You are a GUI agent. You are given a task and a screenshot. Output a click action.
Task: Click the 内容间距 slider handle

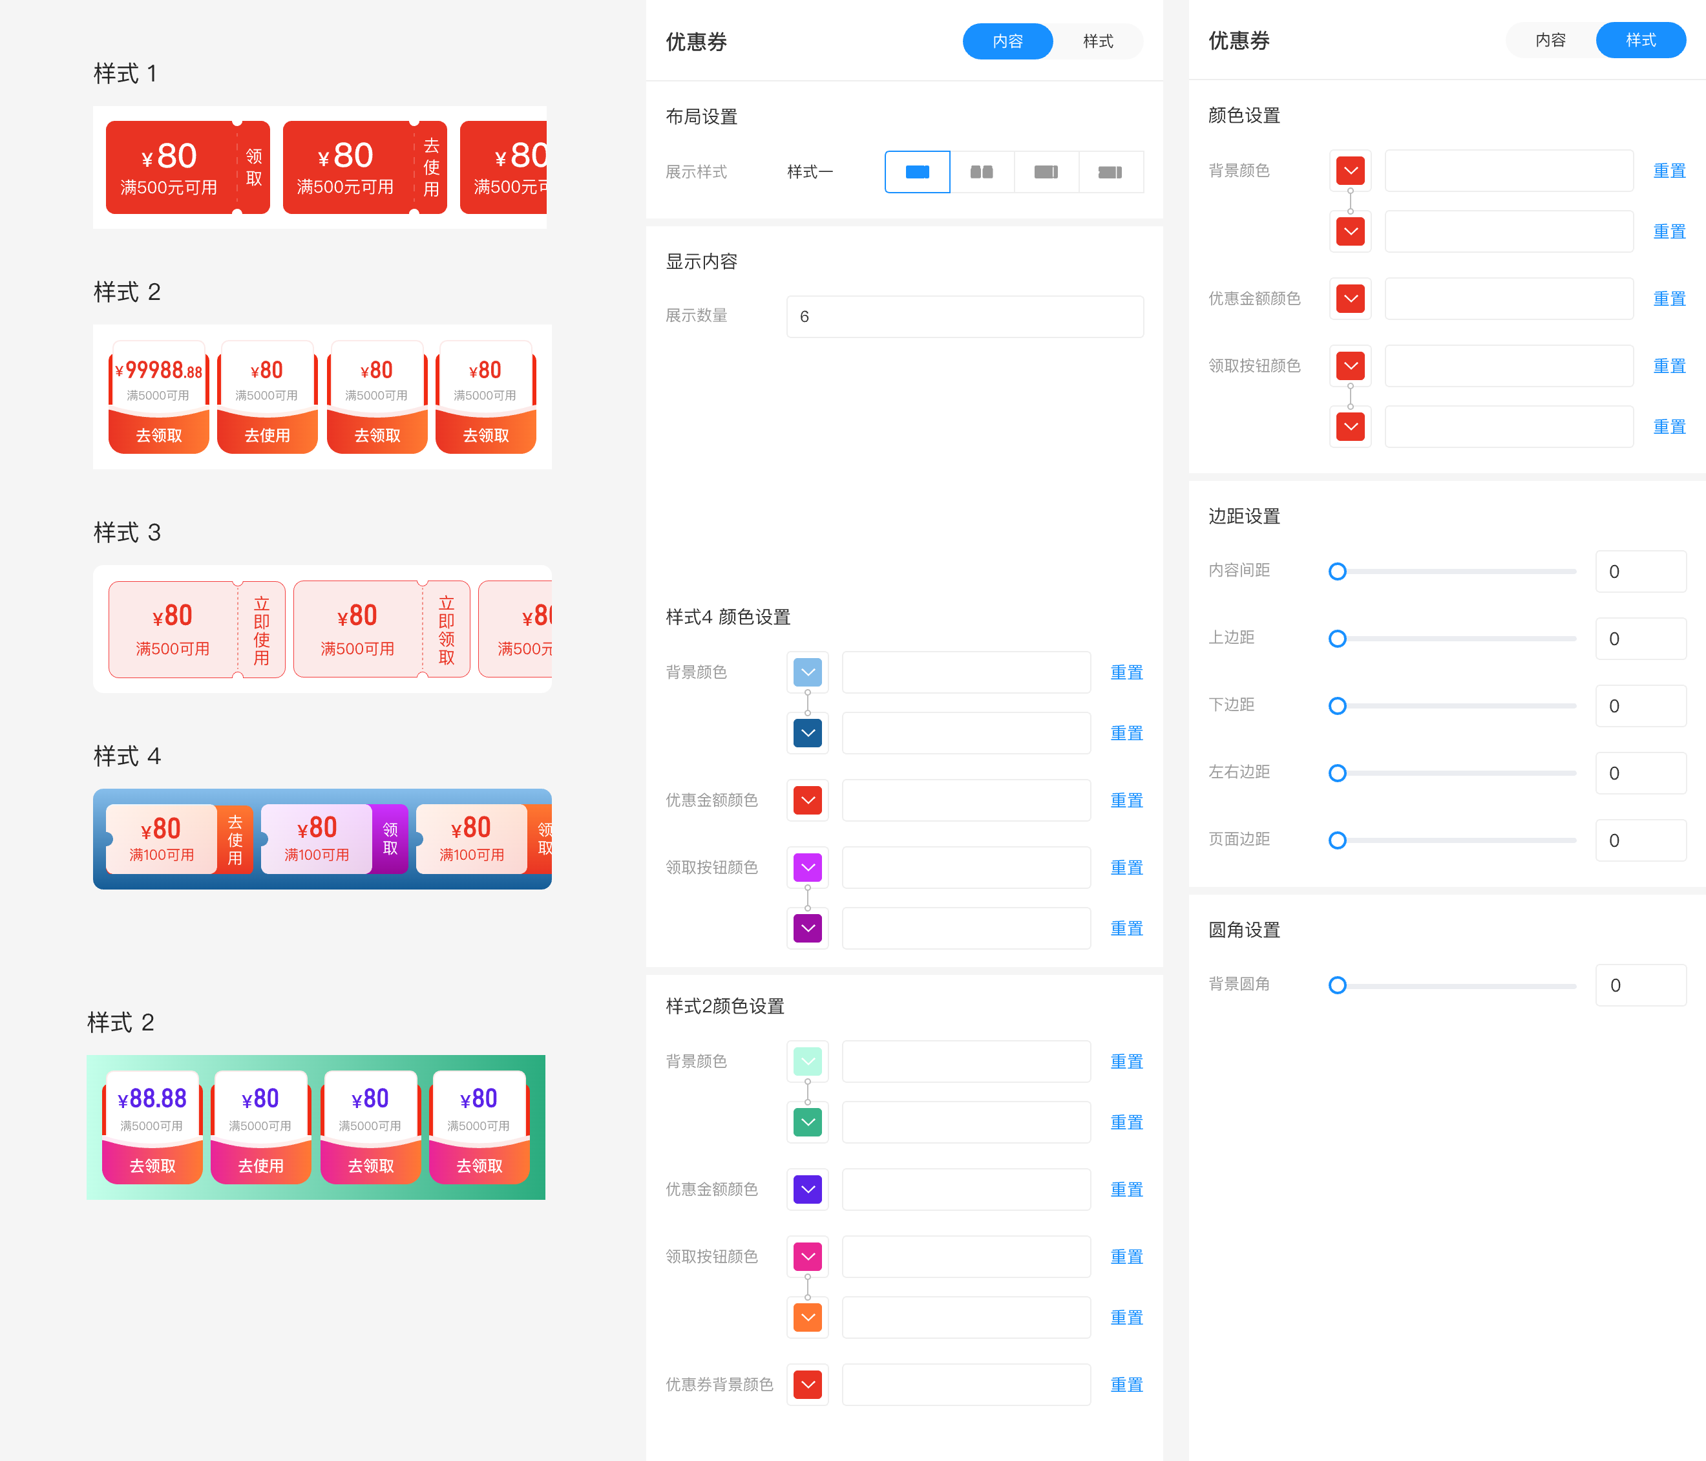(1337, 571)
